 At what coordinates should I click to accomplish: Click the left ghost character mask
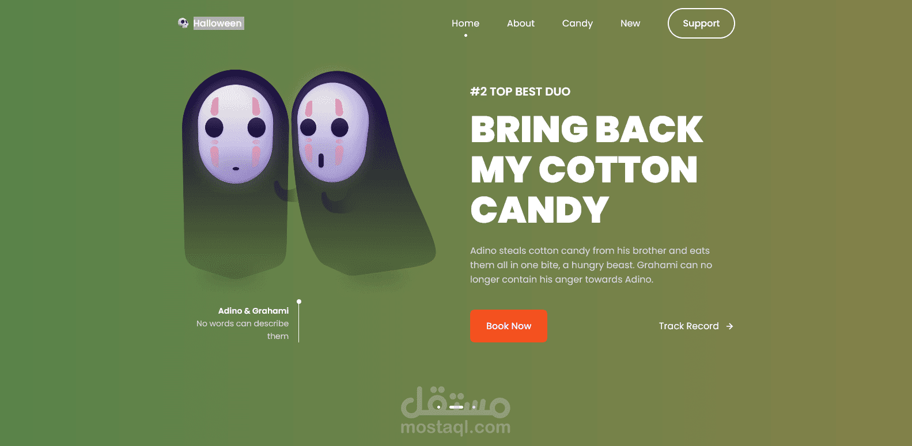(235, 134)
